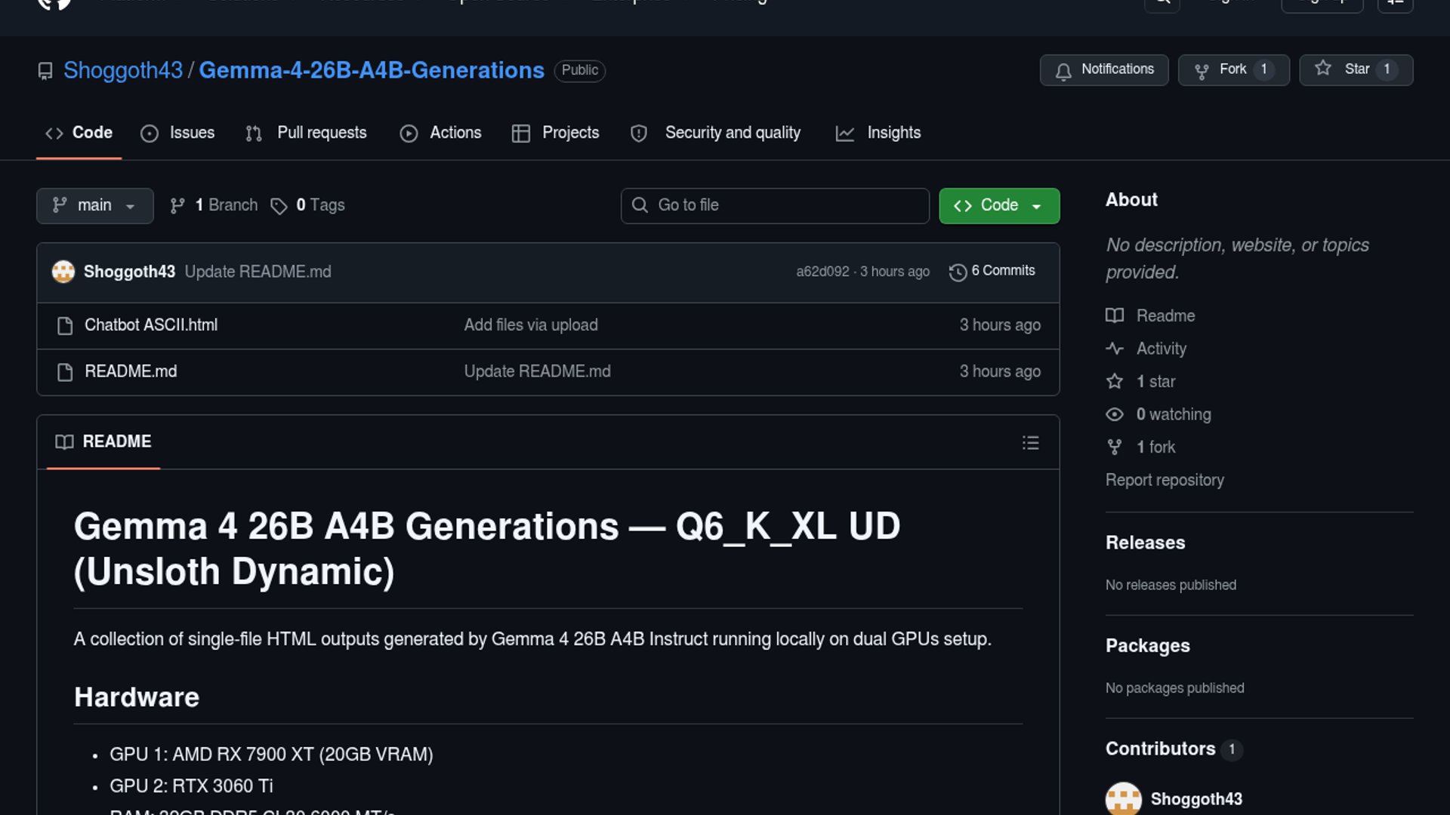Click the Report repository link
The height and width of the screenshot is (815, 1450).
pyautogui.click(x=1165, y=480)
